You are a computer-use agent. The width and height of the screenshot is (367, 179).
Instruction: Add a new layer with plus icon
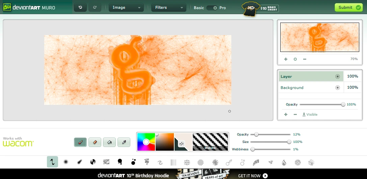(x=286, y=115)
